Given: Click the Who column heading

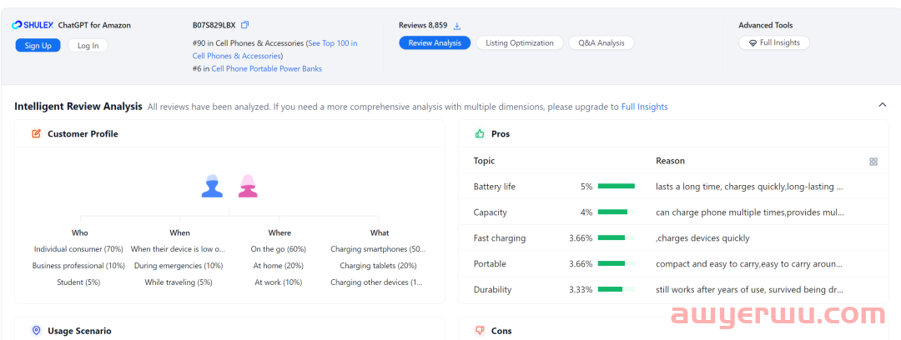Looking at the screenshot, I should (x=80, y=232).
